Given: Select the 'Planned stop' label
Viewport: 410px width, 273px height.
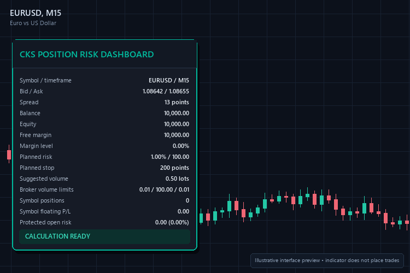Looking at the screenshot, I should tap(37, 168).
